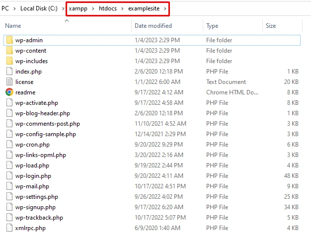Click the Chrome icon next to readme
The image size is (311, 240).
pyautogui.click(x=9, y=92)
